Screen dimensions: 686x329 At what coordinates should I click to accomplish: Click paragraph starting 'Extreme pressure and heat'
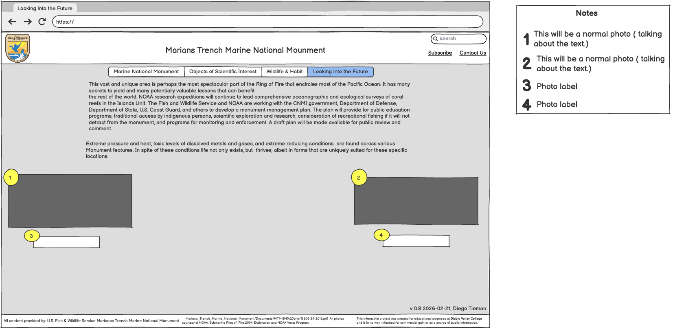point(246,150)
